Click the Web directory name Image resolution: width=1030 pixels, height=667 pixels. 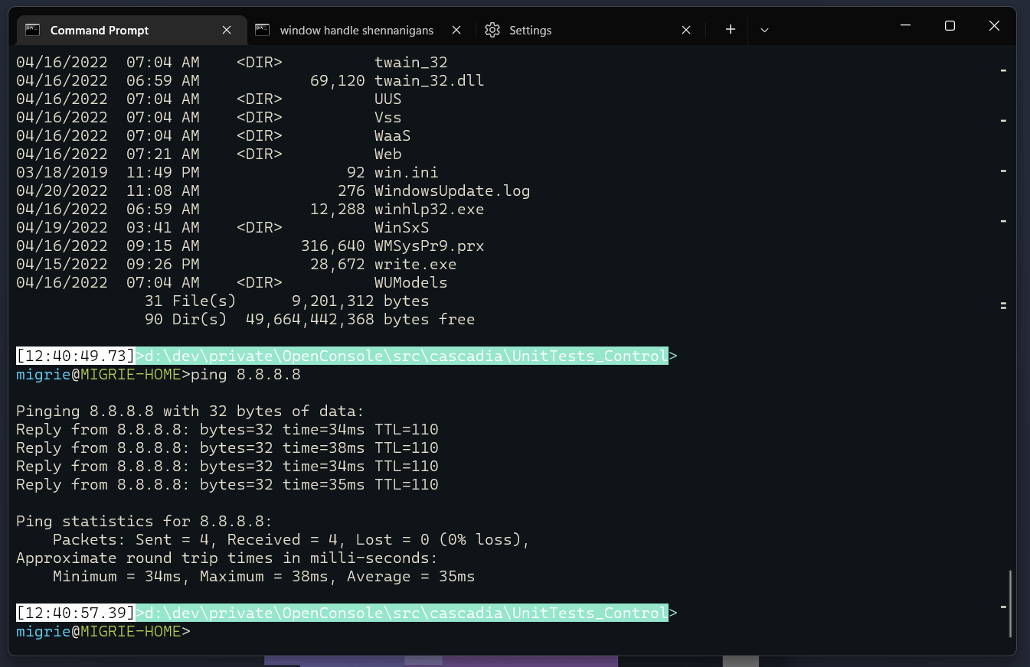[387, 154]
